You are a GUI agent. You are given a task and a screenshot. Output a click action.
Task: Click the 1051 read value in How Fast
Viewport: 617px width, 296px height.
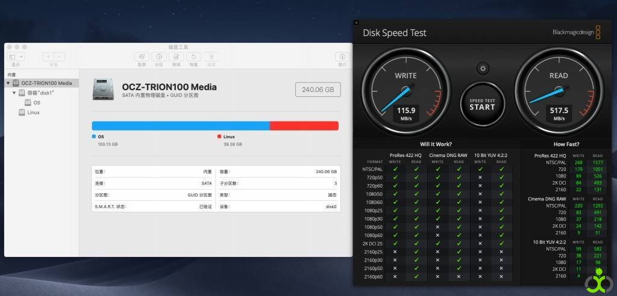(597, 170)
